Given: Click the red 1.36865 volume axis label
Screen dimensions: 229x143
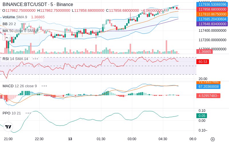Looking at the screenshot, I should (204, 51).
